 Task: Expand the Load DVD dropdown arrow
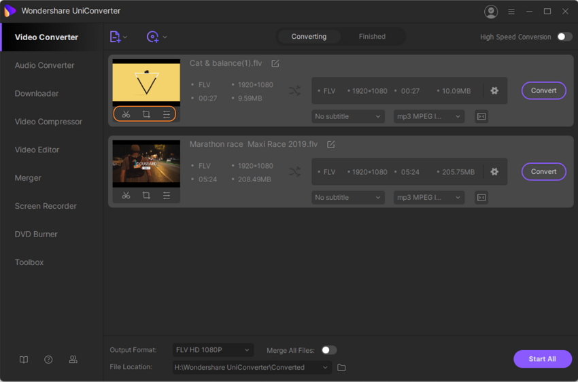pyautogui.click(x=165, y=37)
